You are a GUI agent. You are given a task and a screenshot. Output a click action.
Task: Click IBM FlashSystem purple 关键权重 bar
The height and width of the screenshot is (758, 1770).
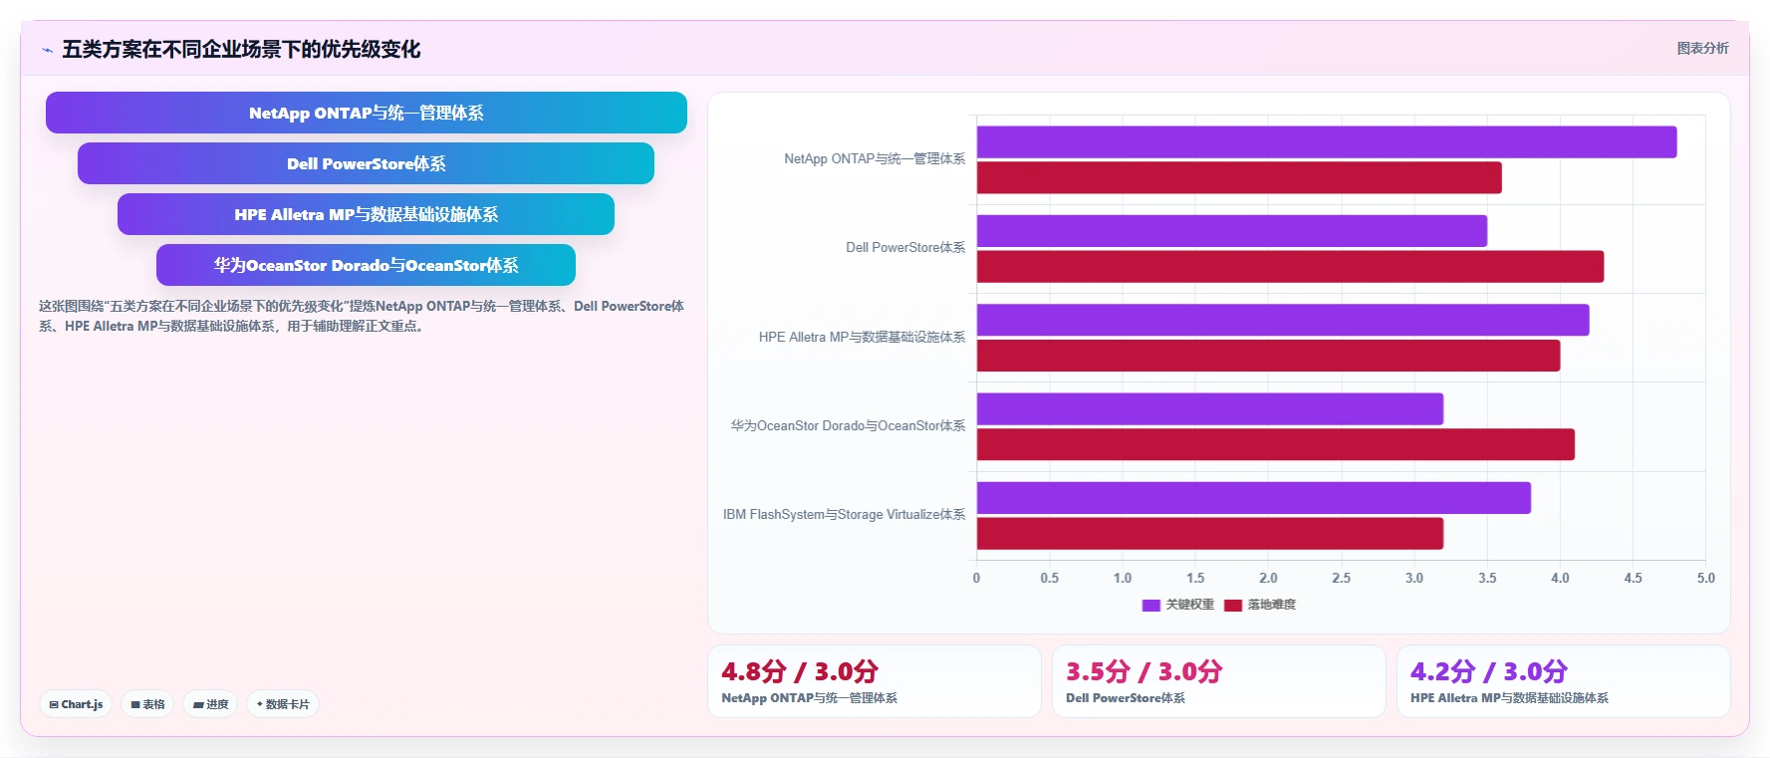(x=1254, y=498)
